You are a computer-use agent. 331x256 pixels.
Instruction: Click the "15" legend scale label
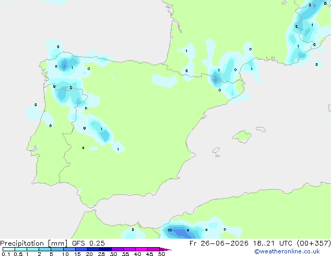click(x=77, y=254)
